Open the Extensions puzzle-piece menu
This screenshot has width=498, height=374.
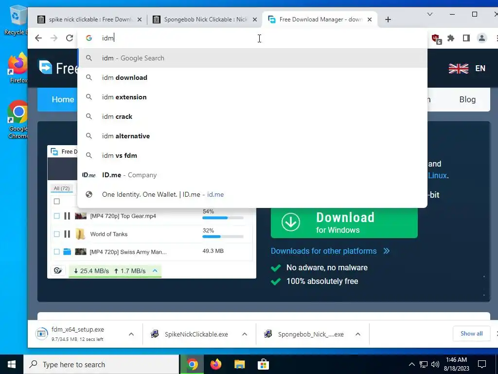451,38
